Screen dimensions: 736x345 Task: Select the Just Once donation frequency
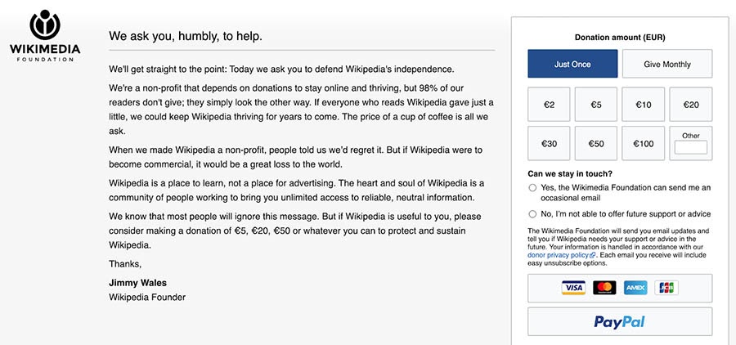572,64
